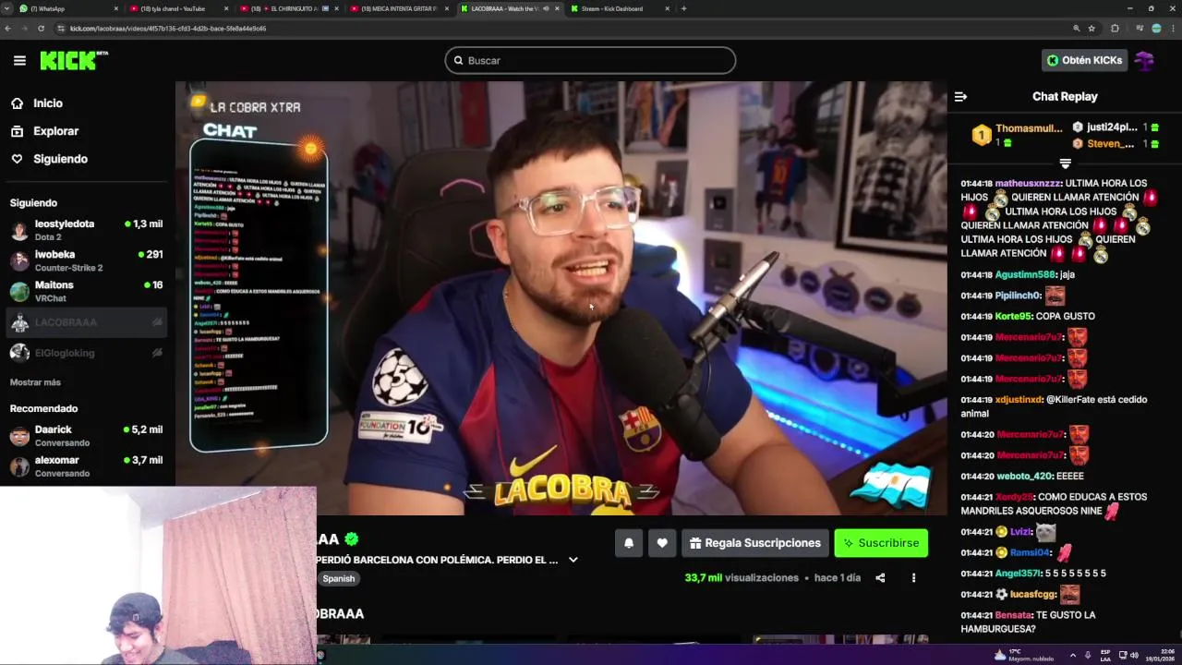Click the Obtén KICKs button
This screenshot has width=1182, height=665.
1084,60
